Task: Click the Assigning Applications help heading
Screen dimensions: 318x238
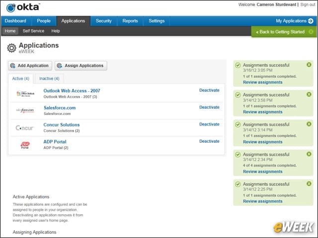Action: [34, 232]
